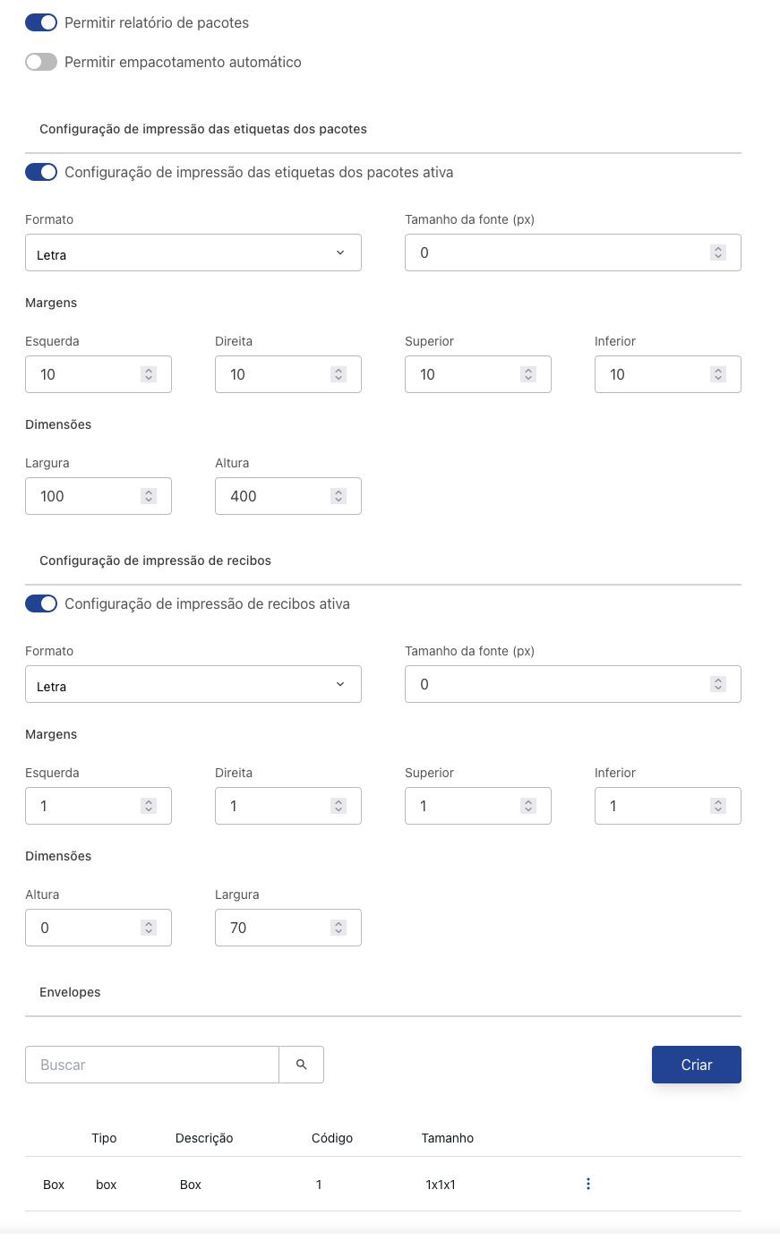Image resolution: width=780 pixels, height=1241 pixels.
Task: Click the Tipo column header
Action: [x=104, y=1138]
